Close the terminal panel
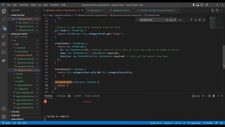 [x=222, y=96]
